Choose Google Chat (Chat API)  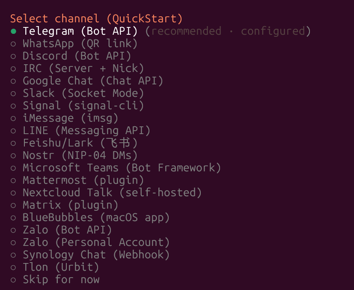[x=93, y=81]
